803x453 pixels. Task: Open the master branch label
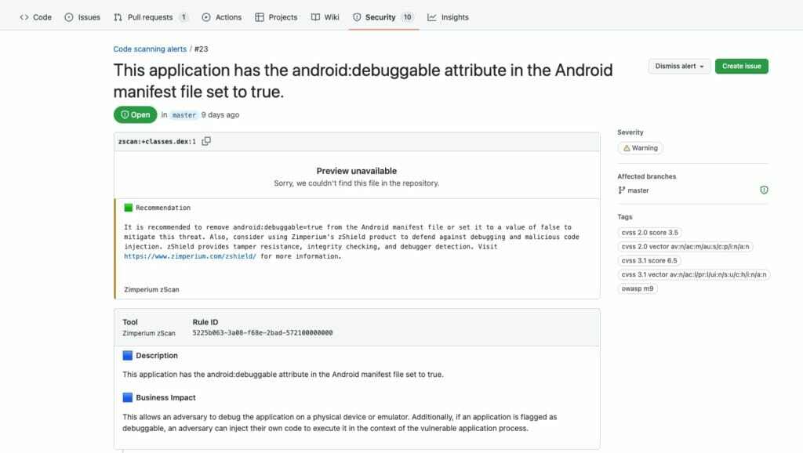pos(183,114)
